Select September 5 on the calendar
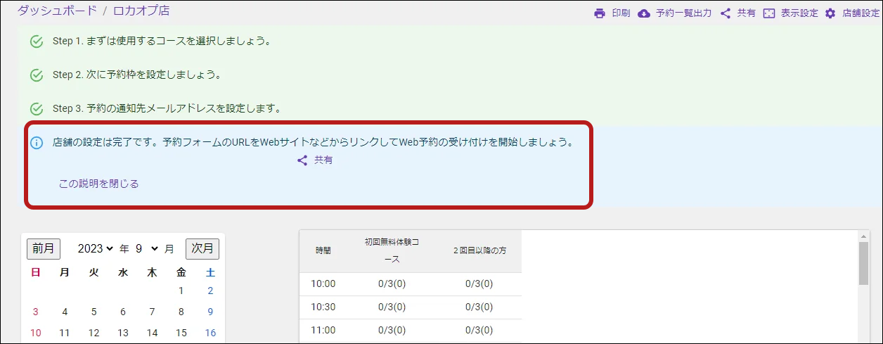The height and width of the screenshot is (344, 883). (x=94, y=312)
